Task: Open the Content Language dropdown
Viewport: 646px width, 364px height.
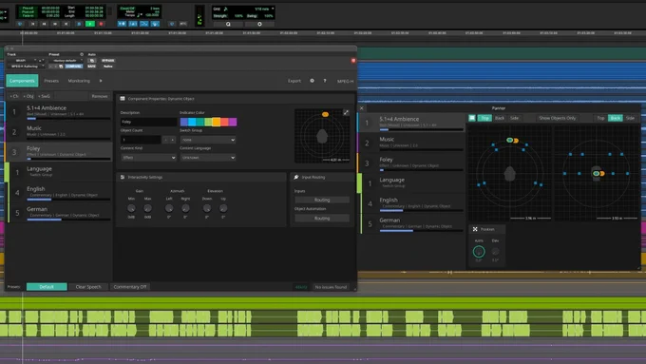Action: [208, 158]
